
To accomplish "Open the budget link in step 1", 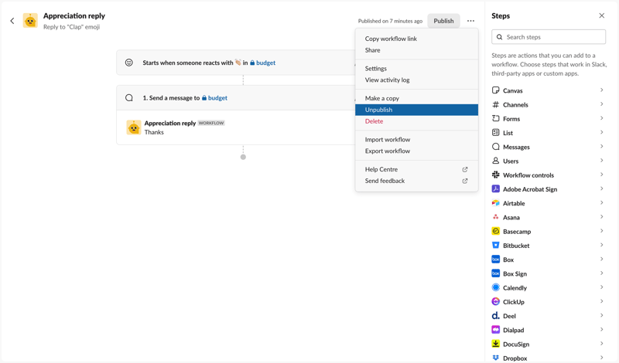I will click(214, 98).
